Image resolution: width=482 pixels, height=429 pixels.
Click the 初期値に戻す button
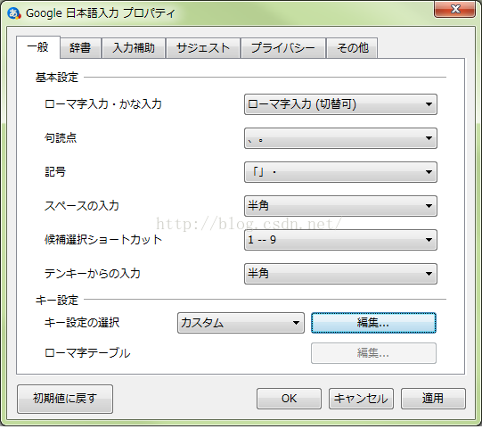click(65, 399)
